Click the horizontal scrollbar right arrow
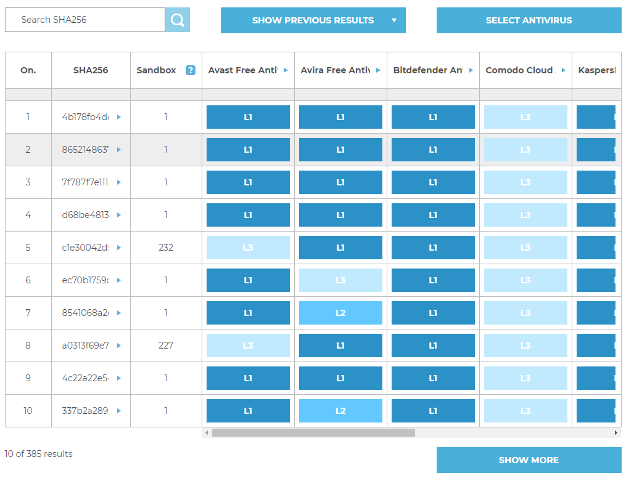This screenshot has width=634, height=481. 615,432
